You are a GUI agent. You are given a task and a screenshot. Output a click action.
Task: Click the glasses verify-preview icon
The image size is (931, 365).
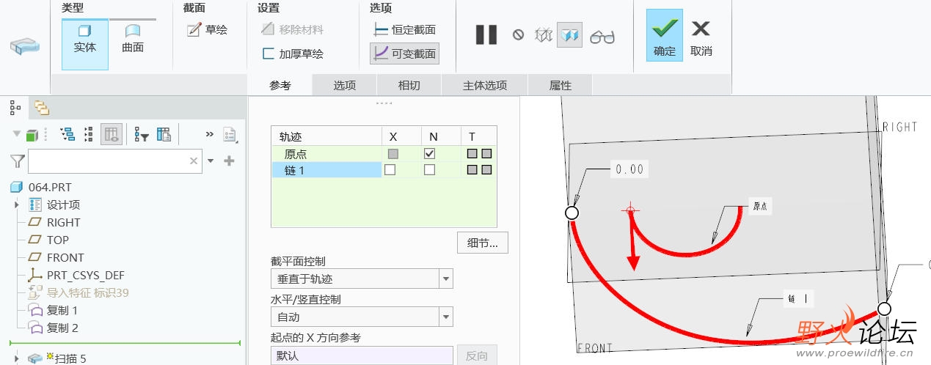(602, 35)
